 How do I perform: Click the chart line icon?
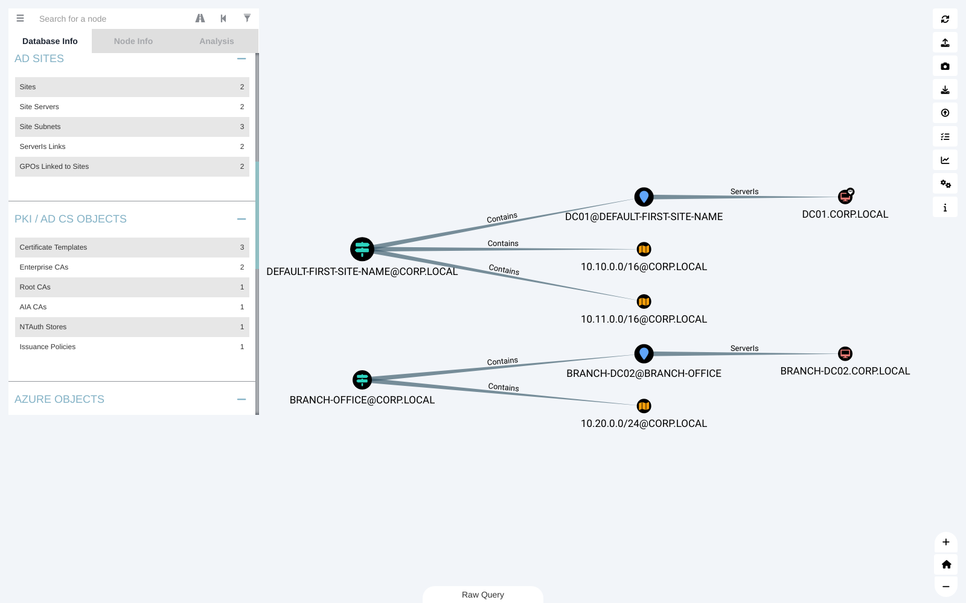click(x=945, y=160)
